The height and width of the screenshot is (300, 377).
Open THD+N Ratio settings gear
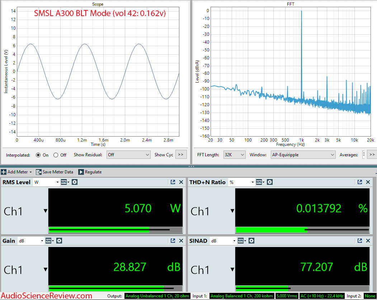coord(270,182)
